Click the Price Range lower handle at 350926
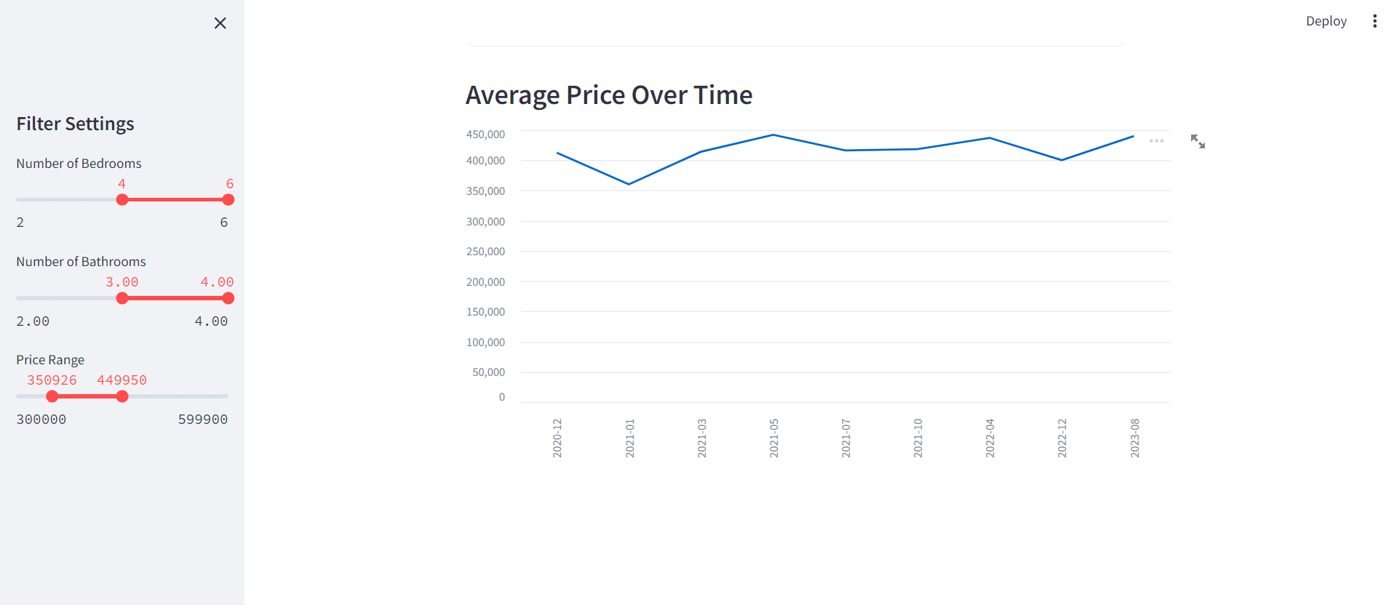 point(52,396)
